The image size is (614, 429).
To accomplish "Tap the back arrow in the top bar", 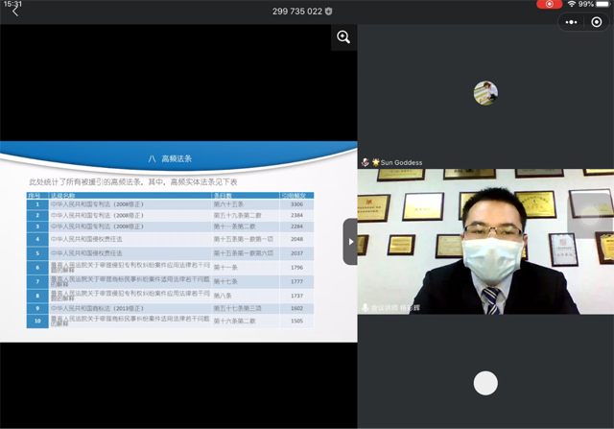I will pos(14,12).
